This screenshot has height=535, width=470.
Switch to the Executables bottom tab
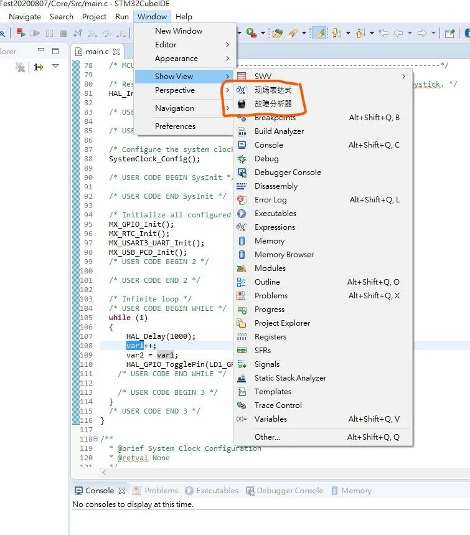212,491
